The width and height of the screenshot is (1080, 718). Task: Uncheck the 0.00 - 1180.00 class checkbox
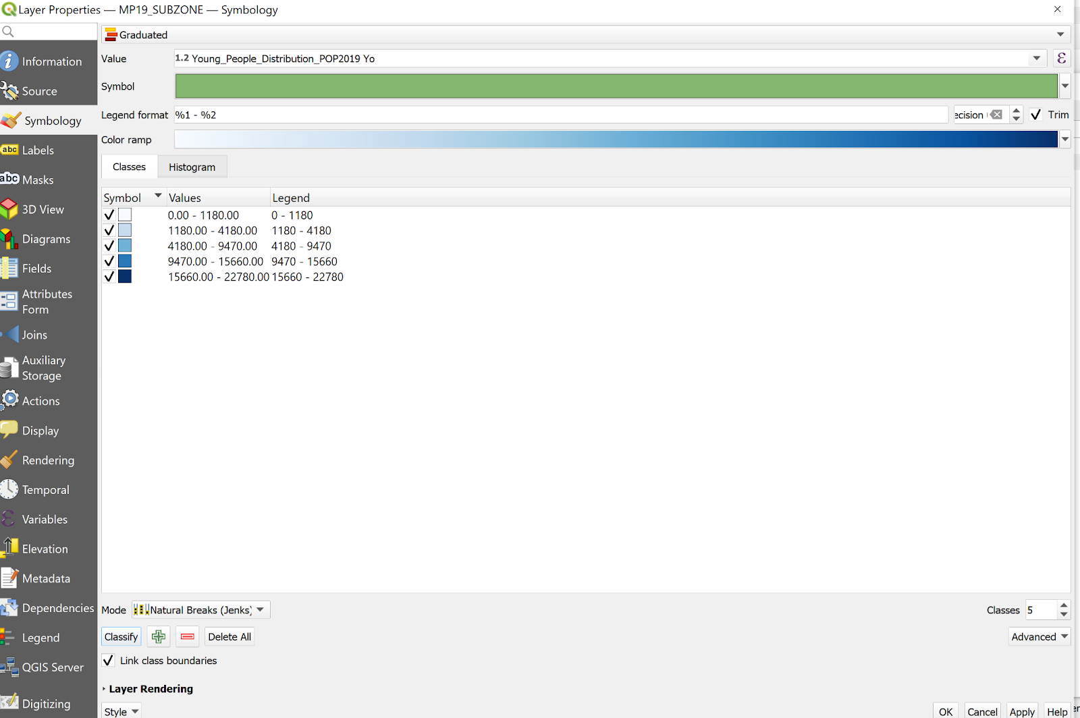[x=109, y=215]
